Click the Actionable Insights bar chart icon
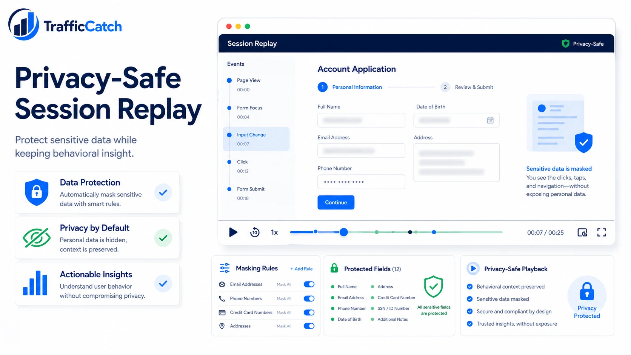 (x=35, y=283)
